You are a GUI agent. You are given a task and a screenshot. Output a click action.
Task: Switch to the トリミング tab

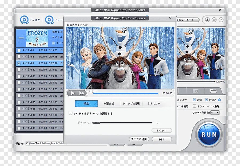(x=154, y=103)
